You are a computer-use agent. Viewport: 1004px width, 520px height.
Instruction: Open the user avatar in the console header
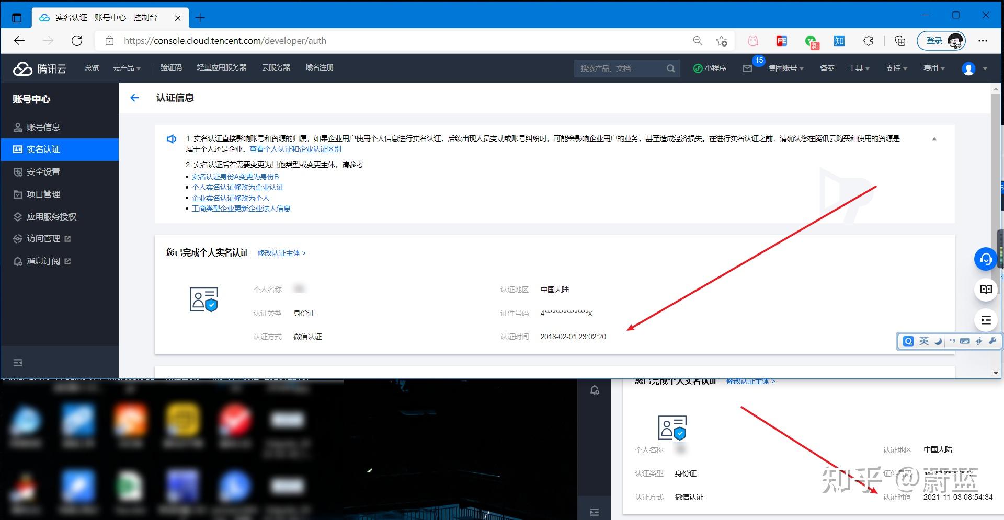(x=968, y=68)
